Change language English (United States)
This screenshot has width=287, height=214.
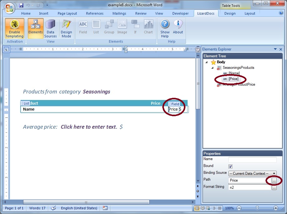tap(79, 208)
